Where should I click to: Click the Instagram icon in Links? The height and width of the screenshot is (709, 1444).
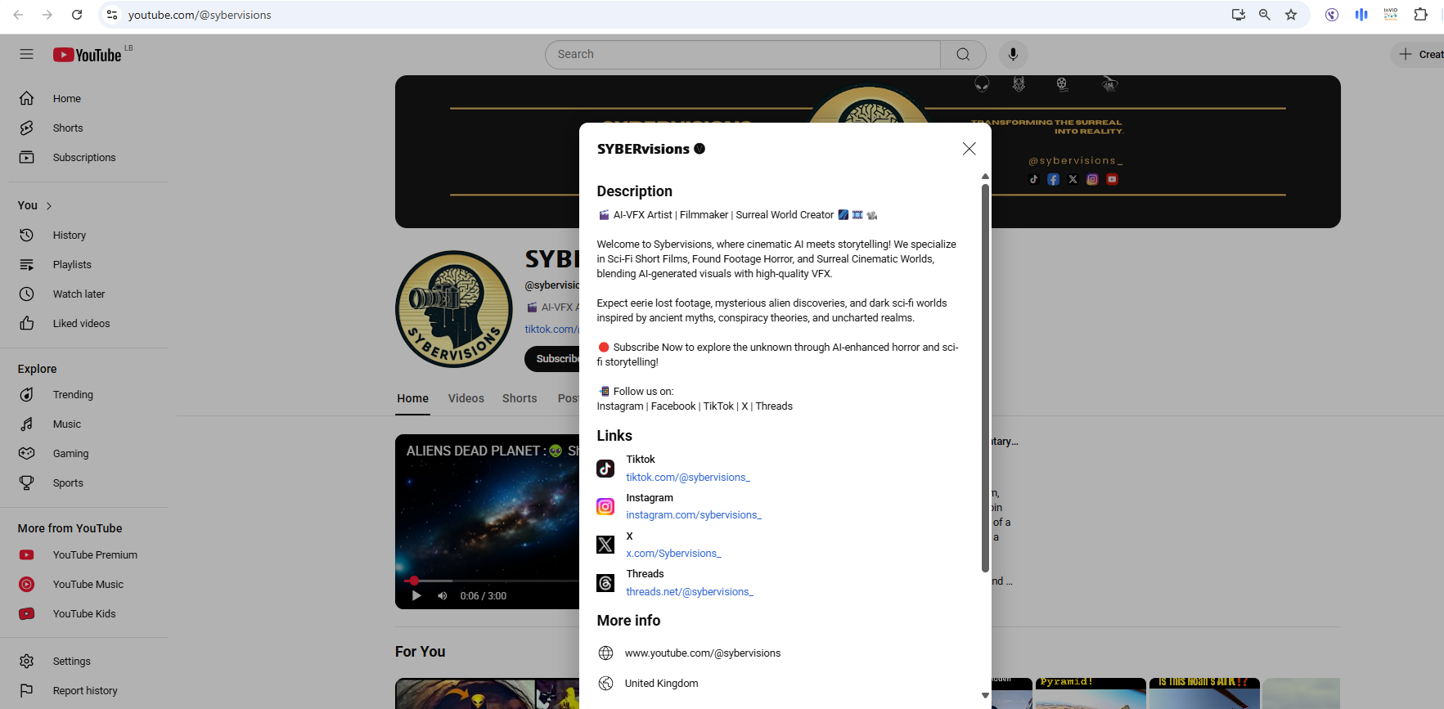[x=605, y=507]
